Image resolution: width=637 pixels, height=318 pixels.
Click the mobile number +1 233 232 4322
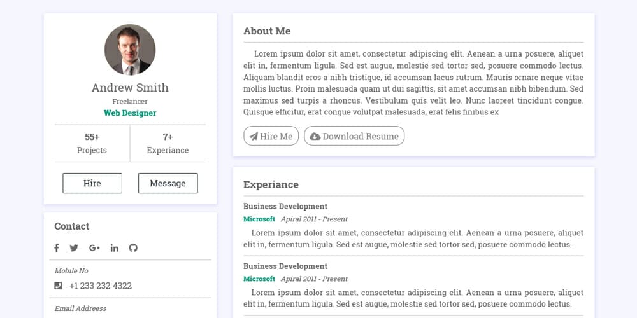(x=101, y=286)
